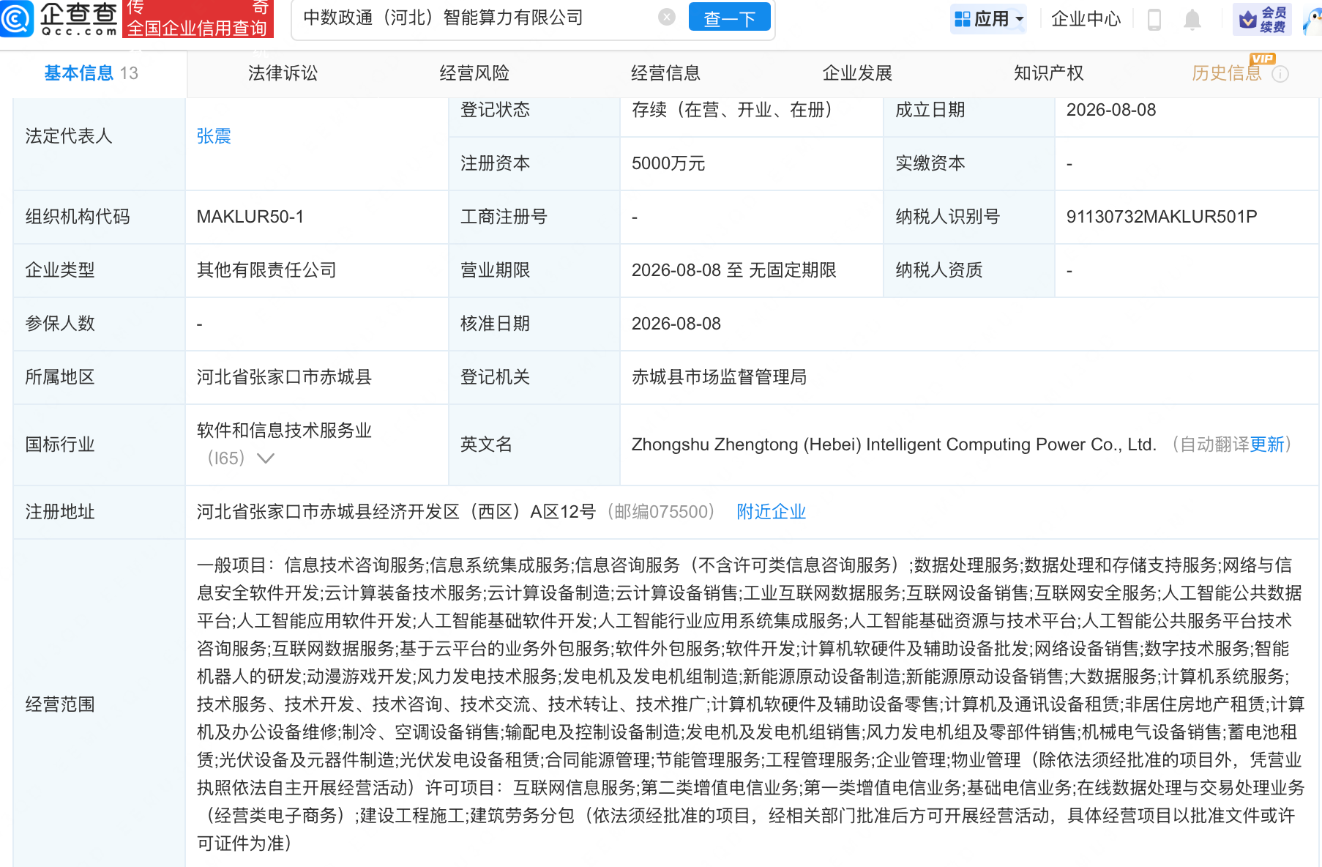Expand the 国标行业 chevron
The height and width of the screenshot is (867, 1322).
point(265,458)
